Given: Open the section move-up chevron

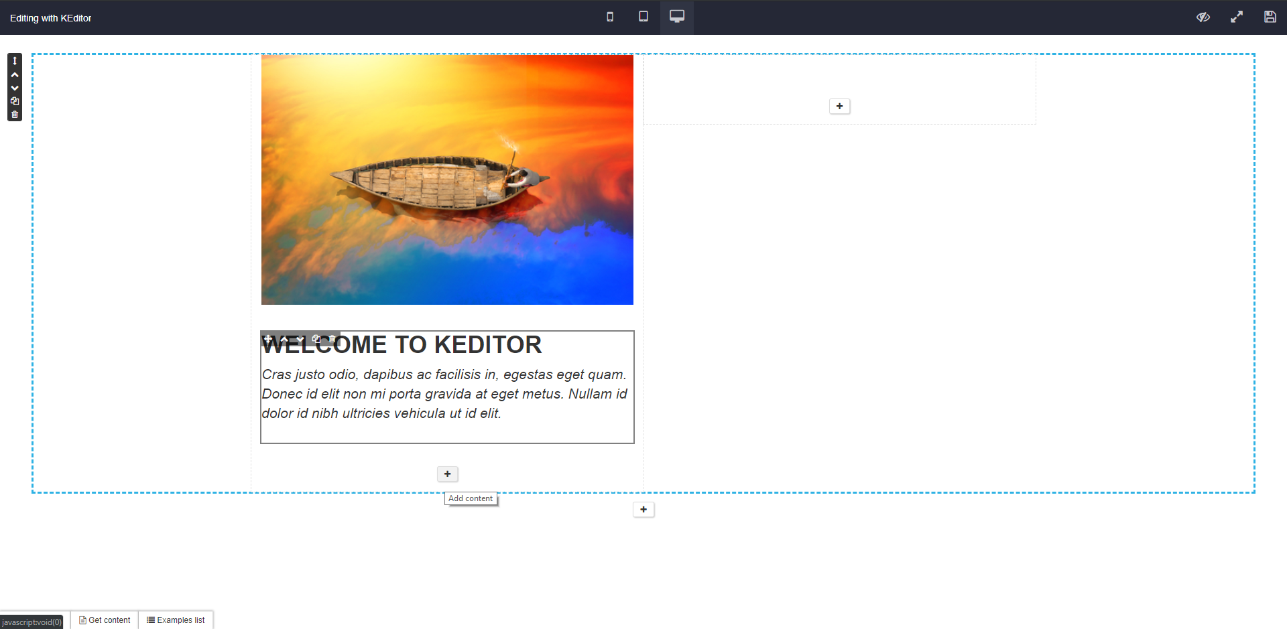Looking at the screenshot, I should 14,74.
